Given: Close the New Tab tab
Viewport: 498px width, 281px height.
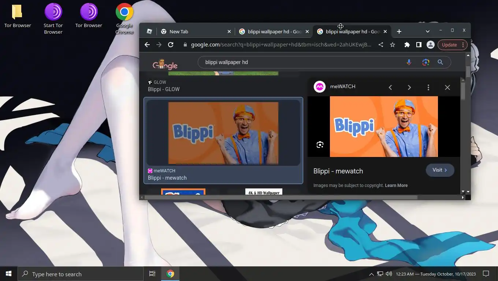Looking at the screenshot, I should click(229, 31).
